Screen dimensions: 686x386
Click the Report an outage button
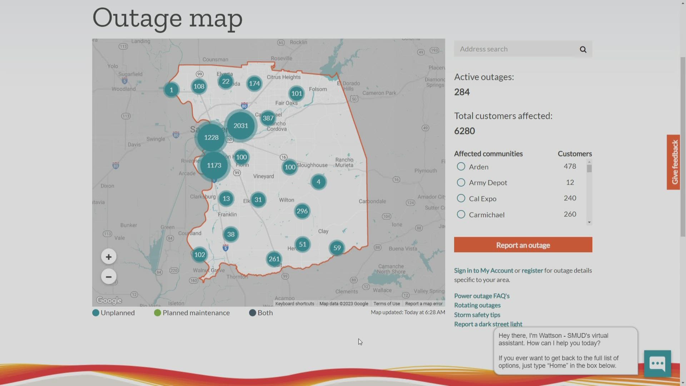pos(523,245)
